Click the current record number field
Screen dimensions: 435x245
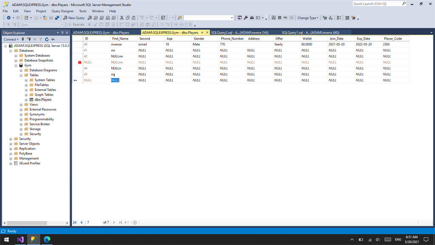click(94, 222)
